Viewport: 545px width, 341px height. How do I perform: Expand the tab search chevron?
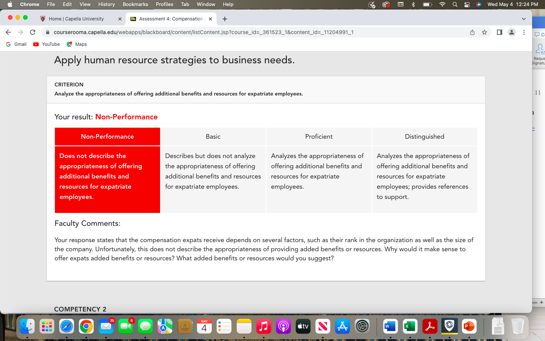[524, 19]
